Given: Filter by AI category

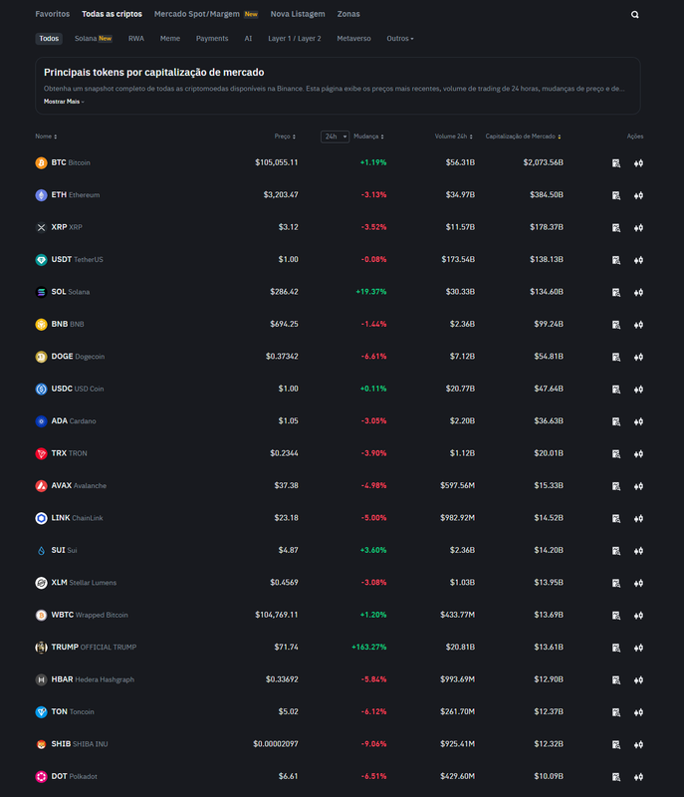Looking at the screenshot, I should pyautogui.click(x=248, y=39).
